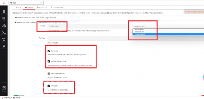Open the Dashboard sidebar icon
The height and width of the screenshot is (99, 204).
click(4, 12)
